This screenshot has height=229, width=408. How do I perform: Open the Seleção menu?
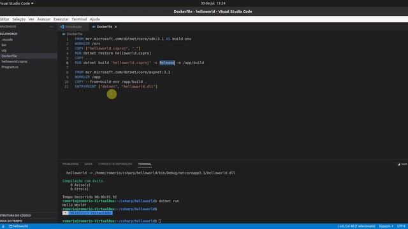[x=18, y=19]
